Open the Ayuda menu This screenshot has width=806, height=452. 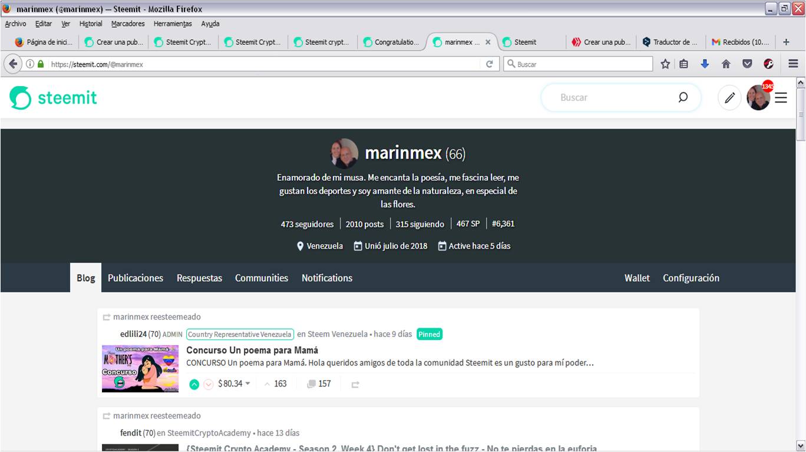tap(210, 24)
